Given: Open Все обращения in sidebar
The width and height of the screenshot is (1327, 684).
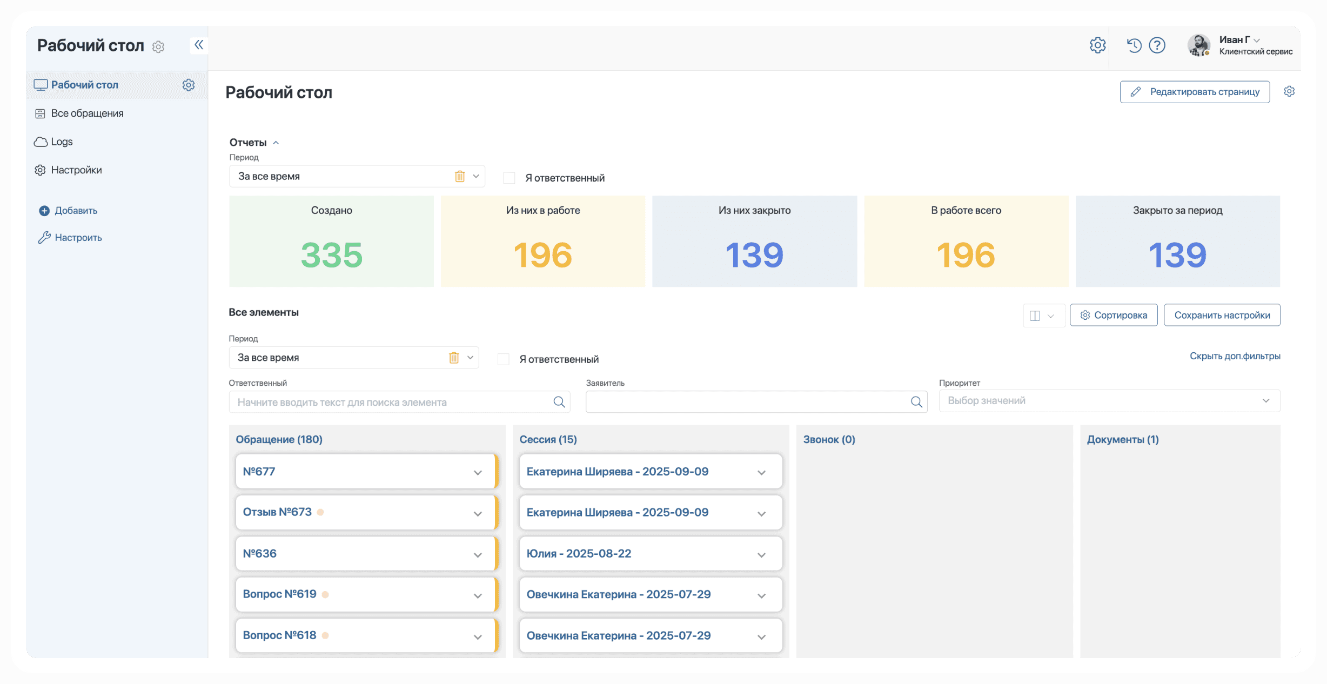Looking at the screenshot, I should 87,113.
